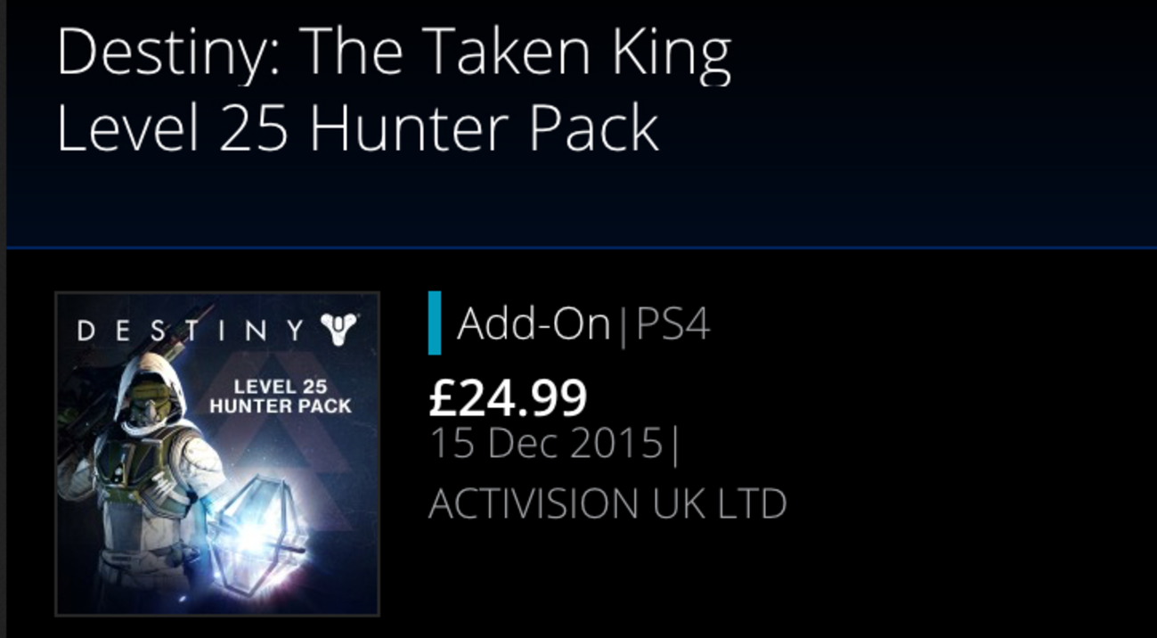Click the LEVEL 25 HUNTER PACK cover text

click(281, 397)
